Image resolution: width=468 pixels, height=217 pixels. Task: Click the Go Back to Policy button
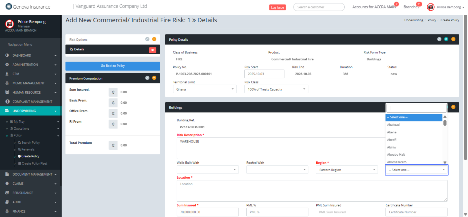point(113,66)
